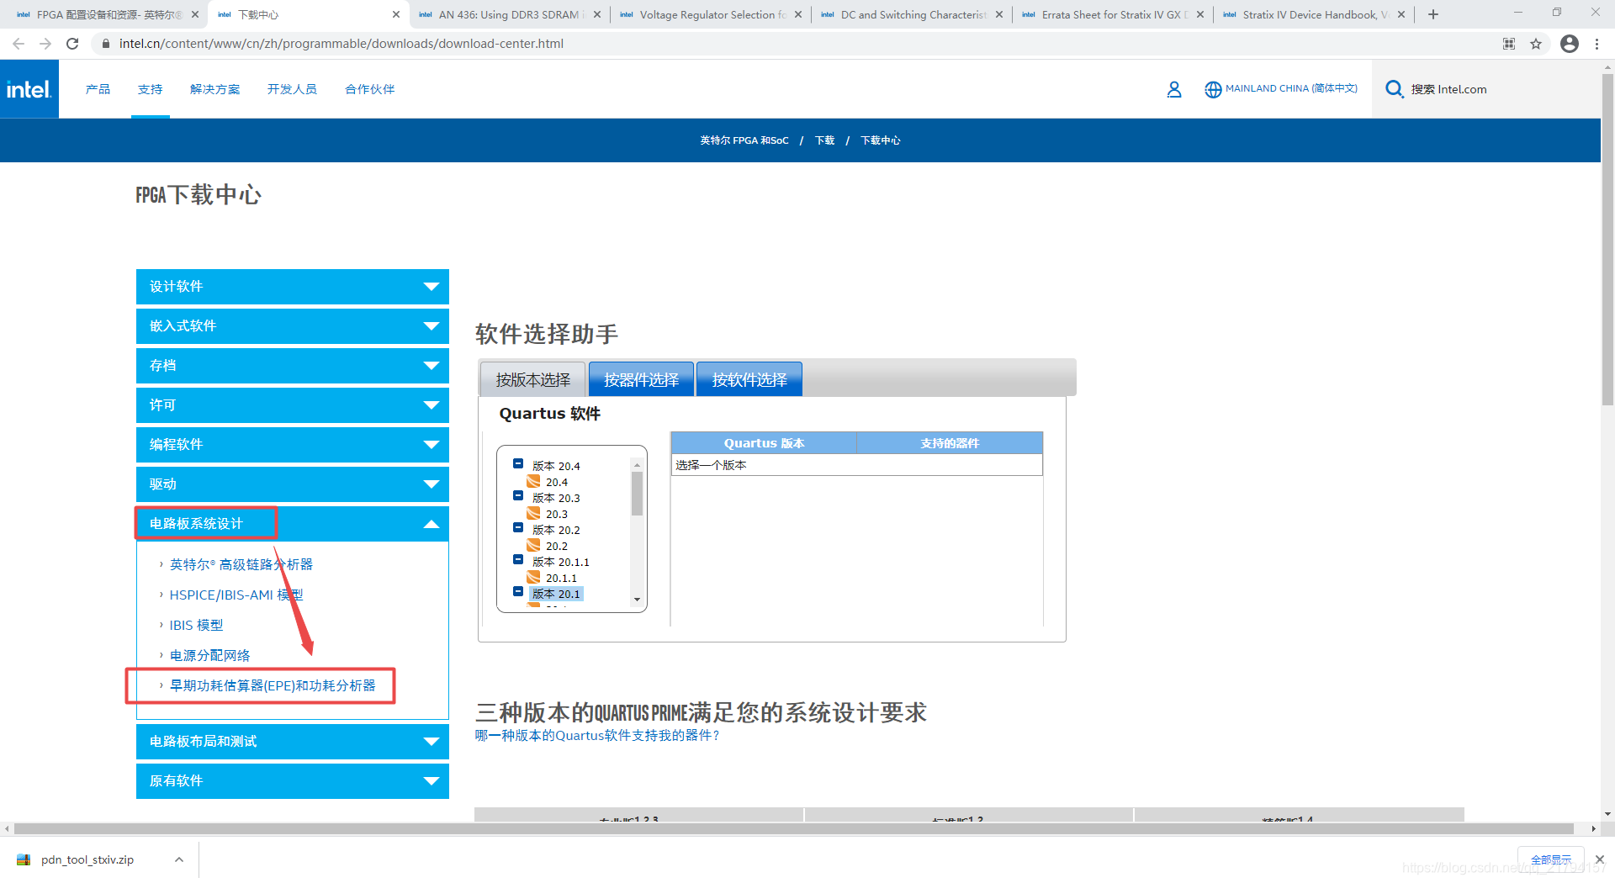Open the 早期功耗估算器(EPE)和功耗分析器 link
The height and width of the screenshot is (883, 1615).
pyautogui.click(x=273, y=685)
